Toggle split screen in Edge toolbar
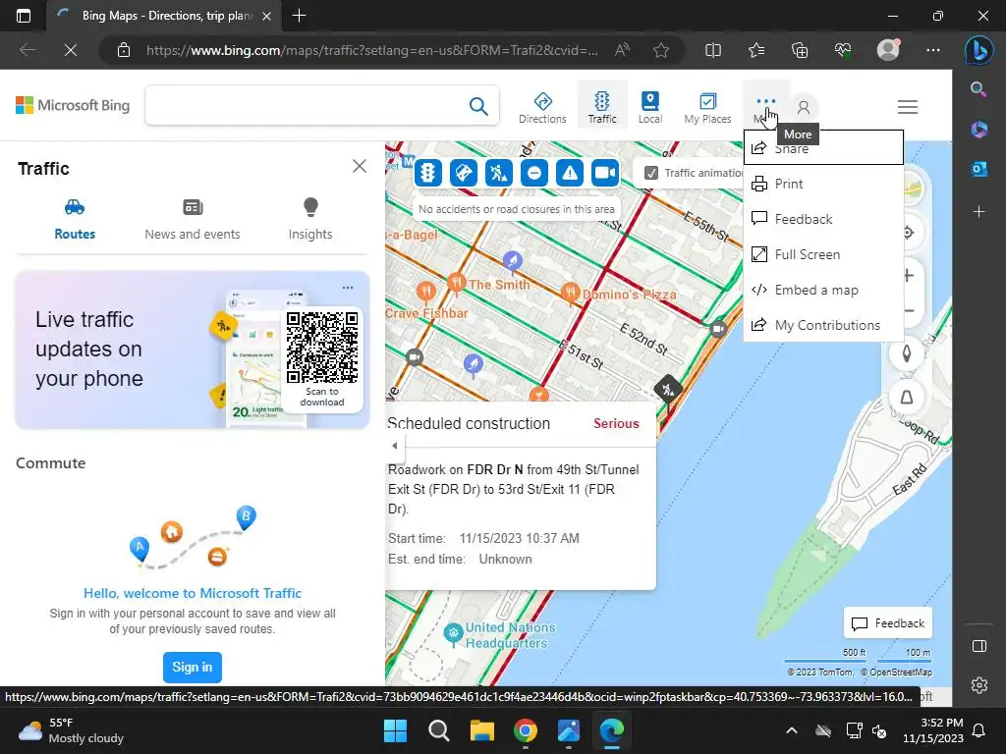This screenshot has width=1006, height=754. pyautogui.click(x=713, y=50)
